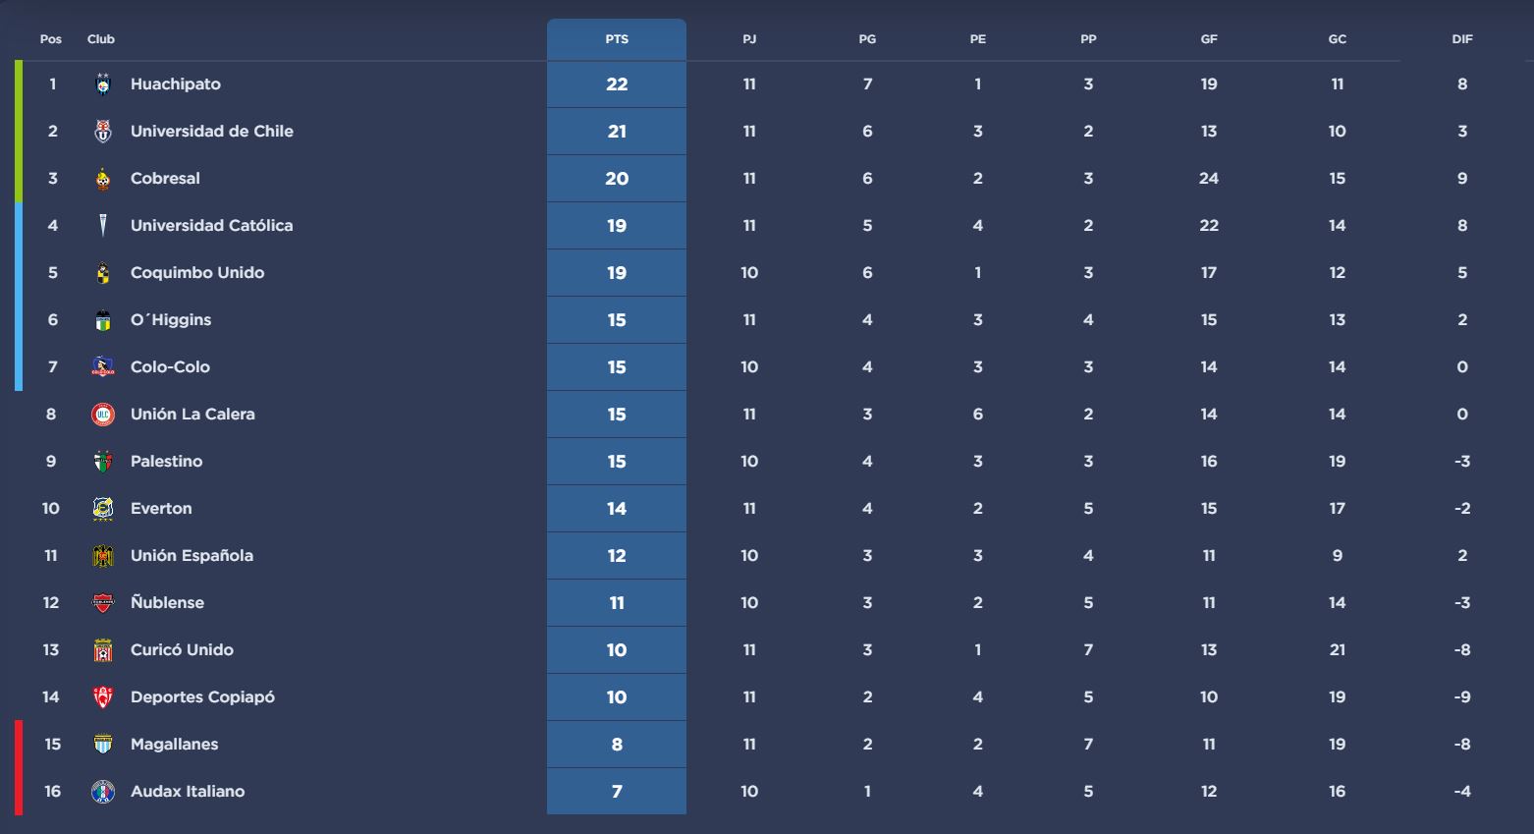Click Everton's 14 points cell
The width and height of the screenshot is (1534, 834).
coord(617,509)
